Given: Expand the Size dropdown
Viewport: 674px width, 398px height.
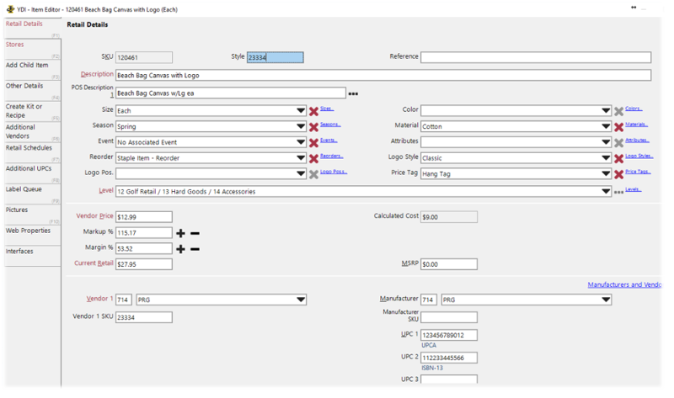Looking at the screenshot, I should tap(301, 111).
